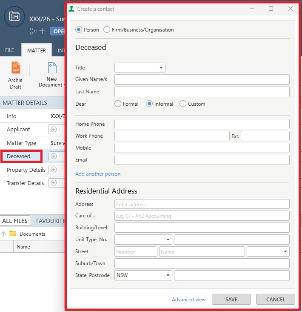
Task: Choose the Informal salutation option
Action: click(149, 104)
